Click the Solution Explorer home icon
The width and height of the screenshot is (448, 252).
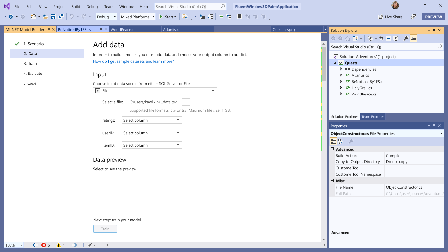click(347, 38)
